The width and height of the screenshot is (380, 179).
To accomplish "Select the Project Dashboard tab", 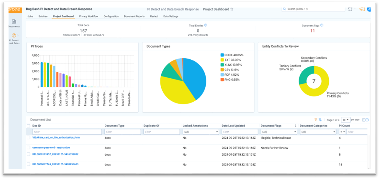I will (64, 17).
